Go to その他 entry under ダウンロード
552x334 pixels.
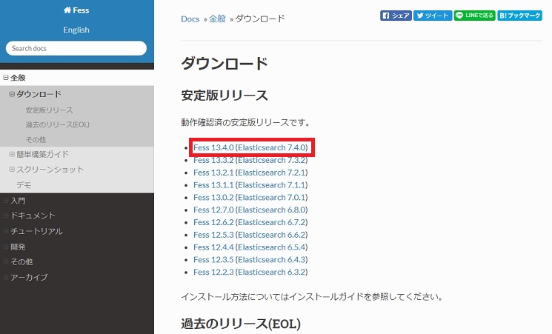pyautogui.click(x=36, y=140)
